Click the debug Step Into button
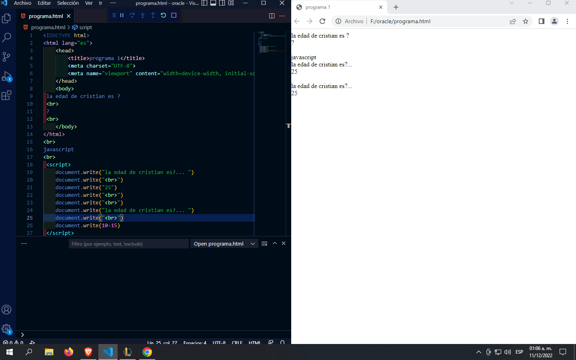The height and width of the screenshot is (360, 576). pyautogui.click(x=143, y=15)
